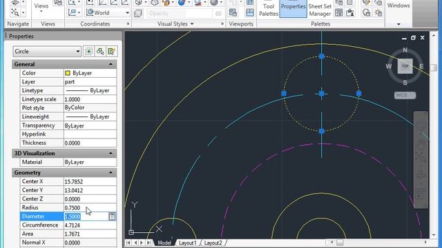Click the yellow ByLayer color swatch

click(68, 73)
